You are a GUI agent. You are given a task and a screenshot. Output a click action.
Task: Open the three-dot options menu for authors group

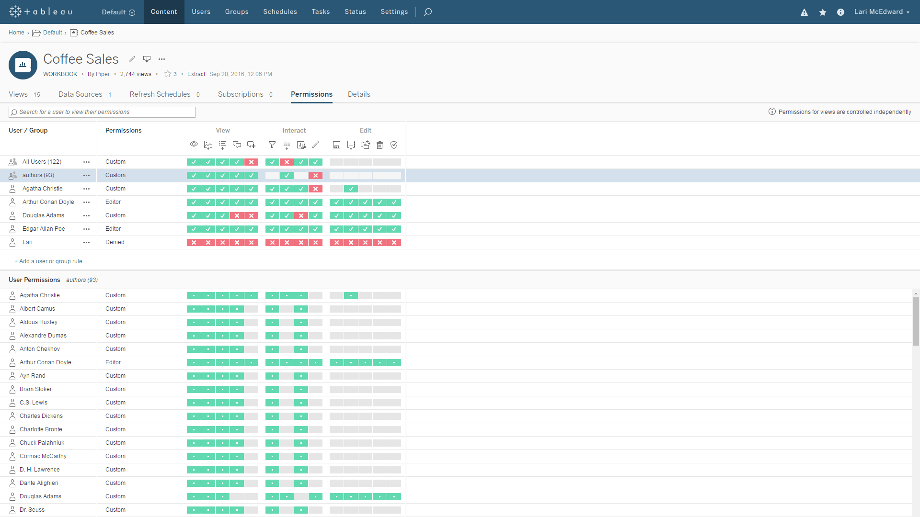click(87, 175)
